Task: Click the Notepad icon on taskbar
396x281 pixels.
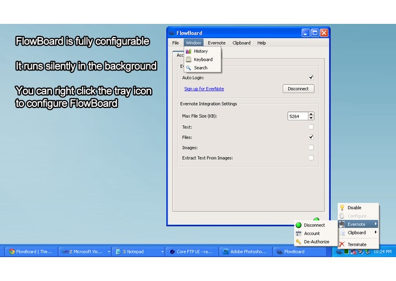Action: pyautogui.click(x=118, y=251)
